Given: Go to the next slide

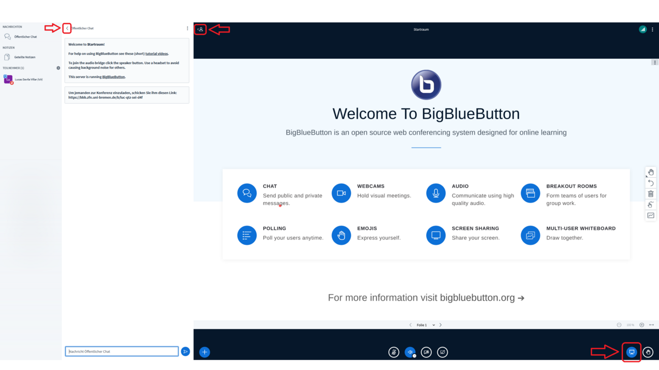Looking at the screenshot, I should 440,325.
